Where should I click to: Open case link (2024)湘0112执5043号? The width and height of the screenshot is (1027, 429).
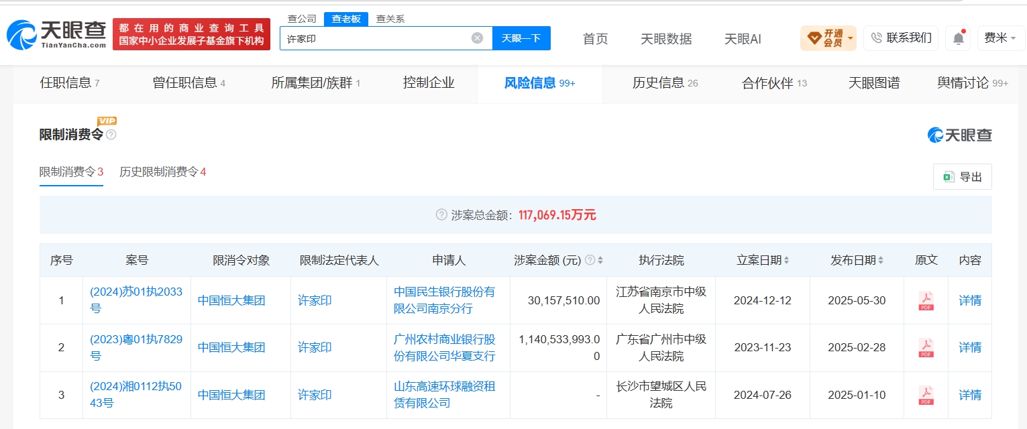coord(136,395)
